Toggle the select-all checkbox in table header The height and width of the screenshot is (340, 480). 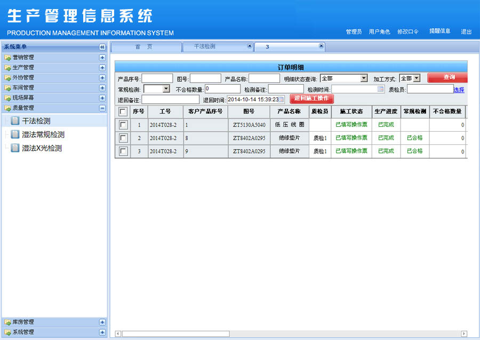(x=123, y=112)
